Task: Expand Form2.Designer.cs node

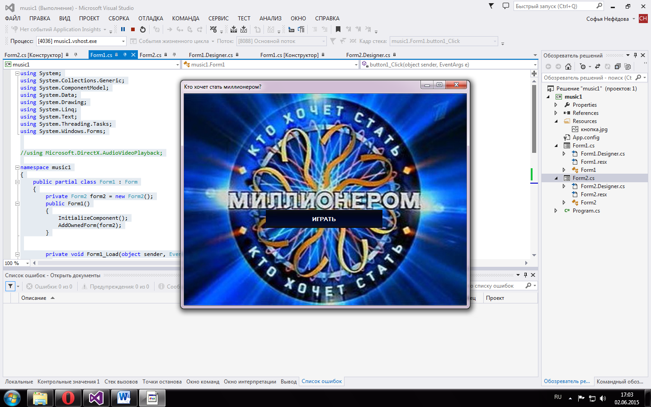Action: 564,186
